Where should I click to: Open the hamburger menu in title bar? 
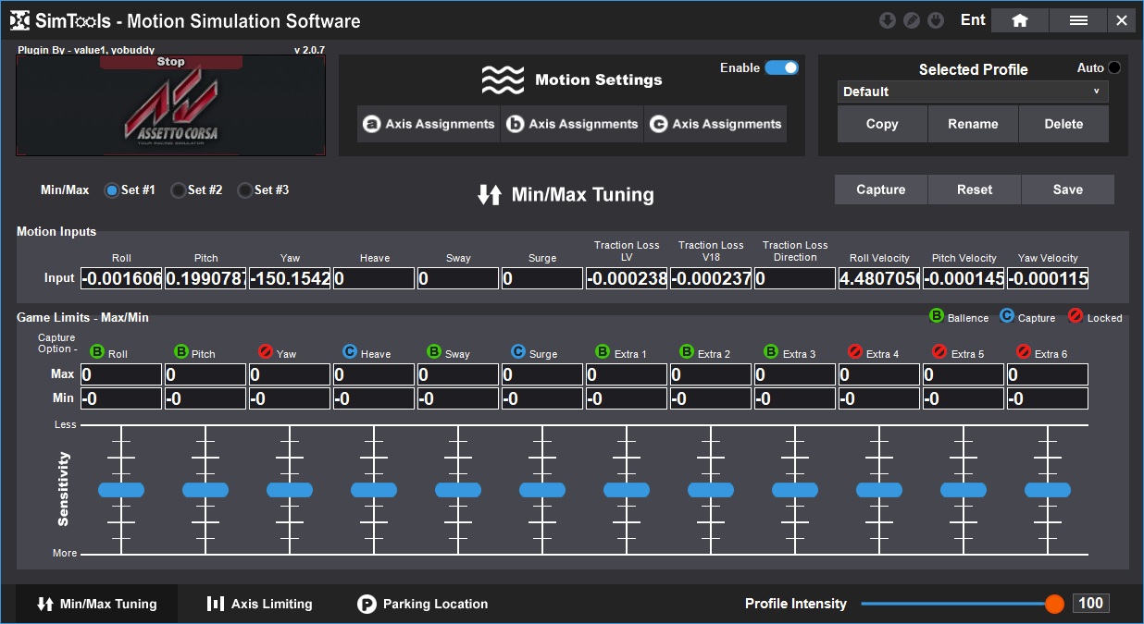[x=1077, y=20]
